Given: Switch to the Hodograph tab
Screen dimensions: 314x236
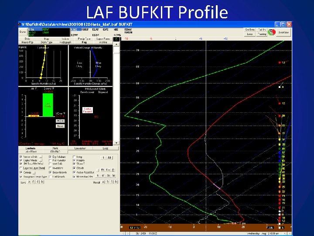Looking at the screenshot, I should point(65,42).
